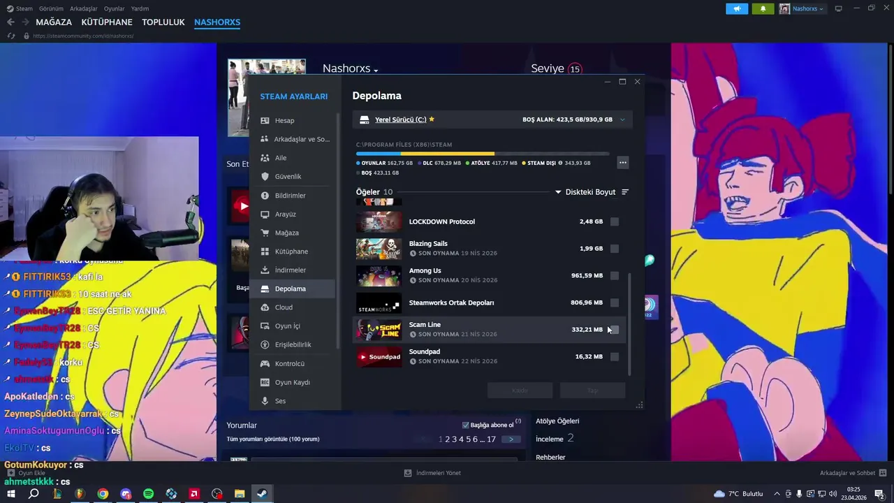
Task: Show hidden system tray icons
Action: click(777, 494)
